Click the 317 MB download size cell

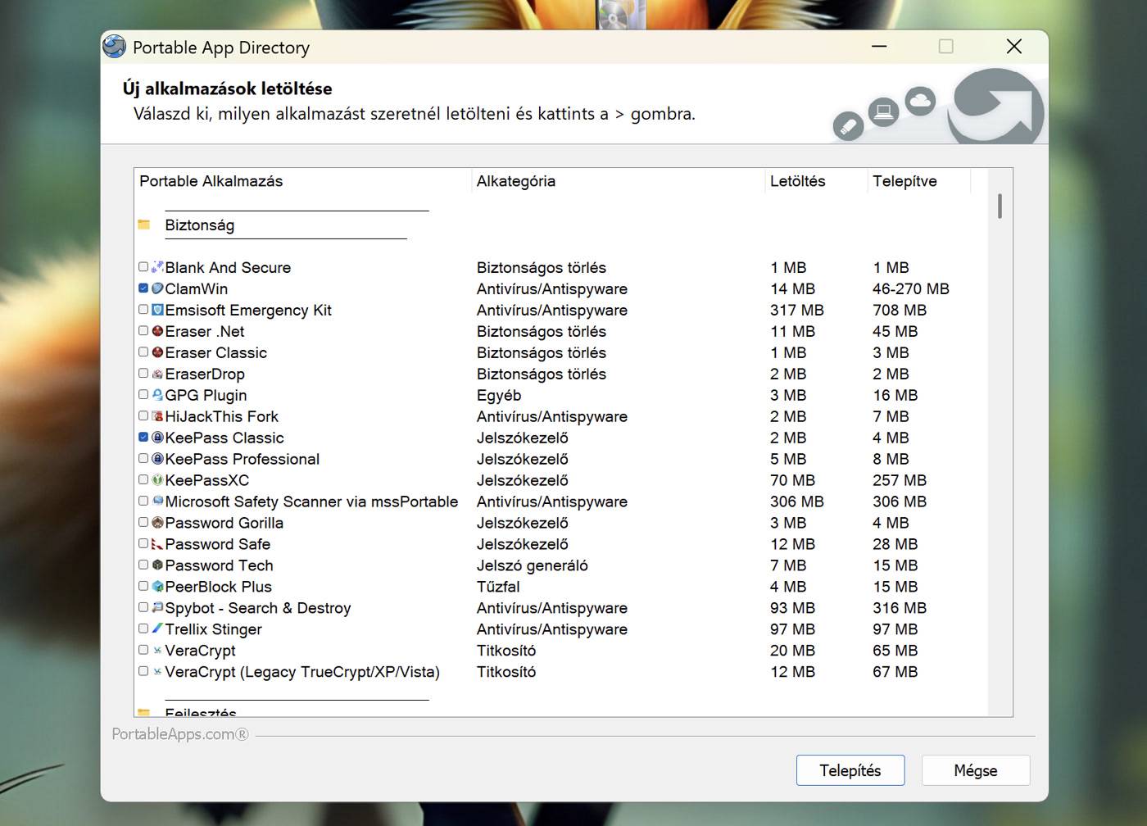tap(797, 310)
